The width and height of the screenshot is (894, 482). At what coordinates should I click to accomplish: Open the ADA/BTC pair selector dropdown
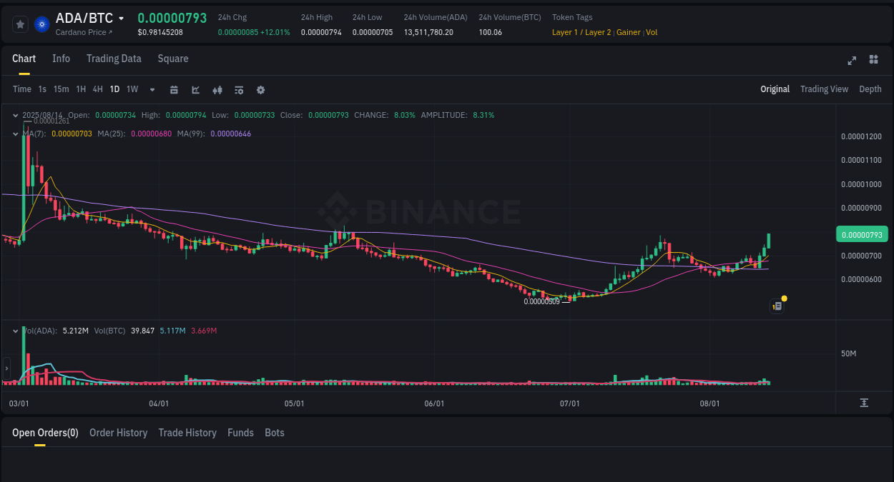point(122,19)
